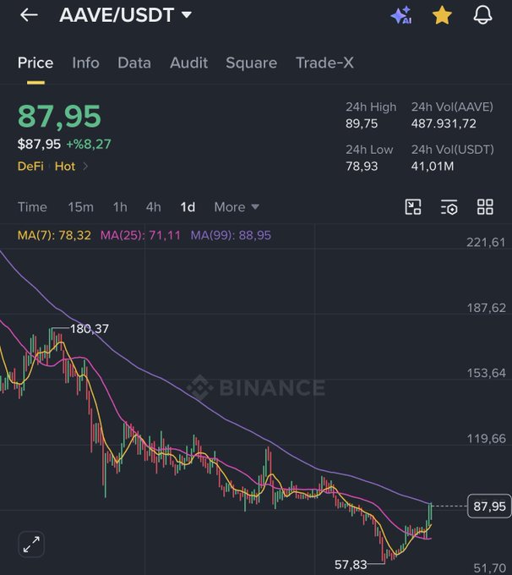Click the 24h Low value 78,93
The image size is (512, 575).
tap(362, 166)
